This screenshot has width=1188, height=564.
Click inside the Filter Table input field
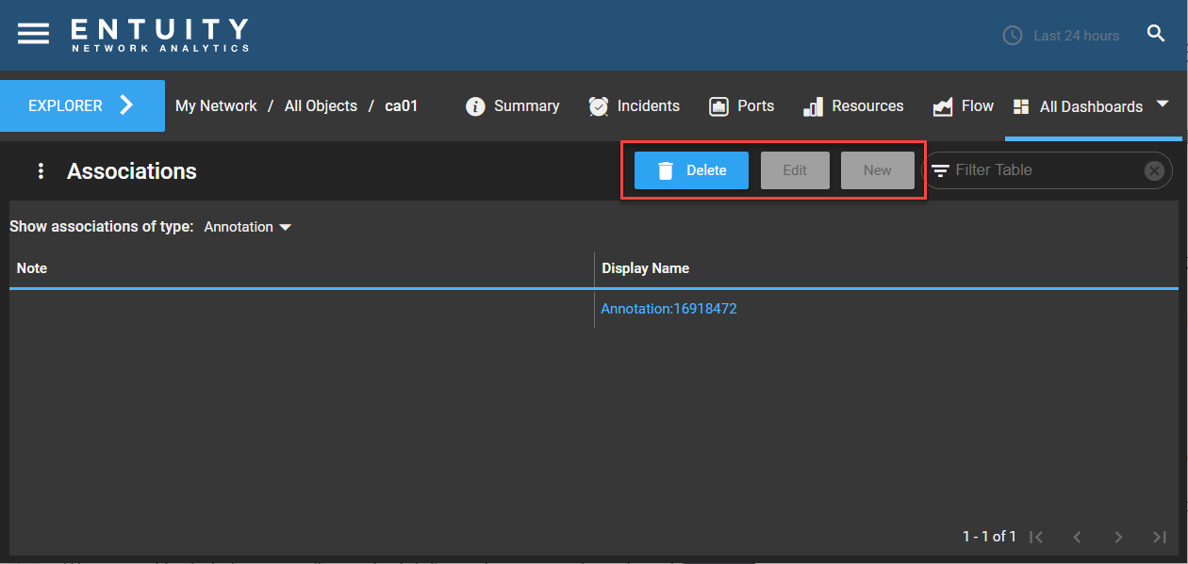pos(1037,169)
